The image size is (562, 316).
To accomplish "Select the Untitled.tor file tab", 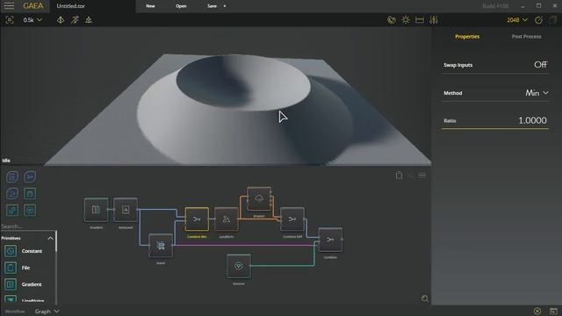I will pos(71,6).
